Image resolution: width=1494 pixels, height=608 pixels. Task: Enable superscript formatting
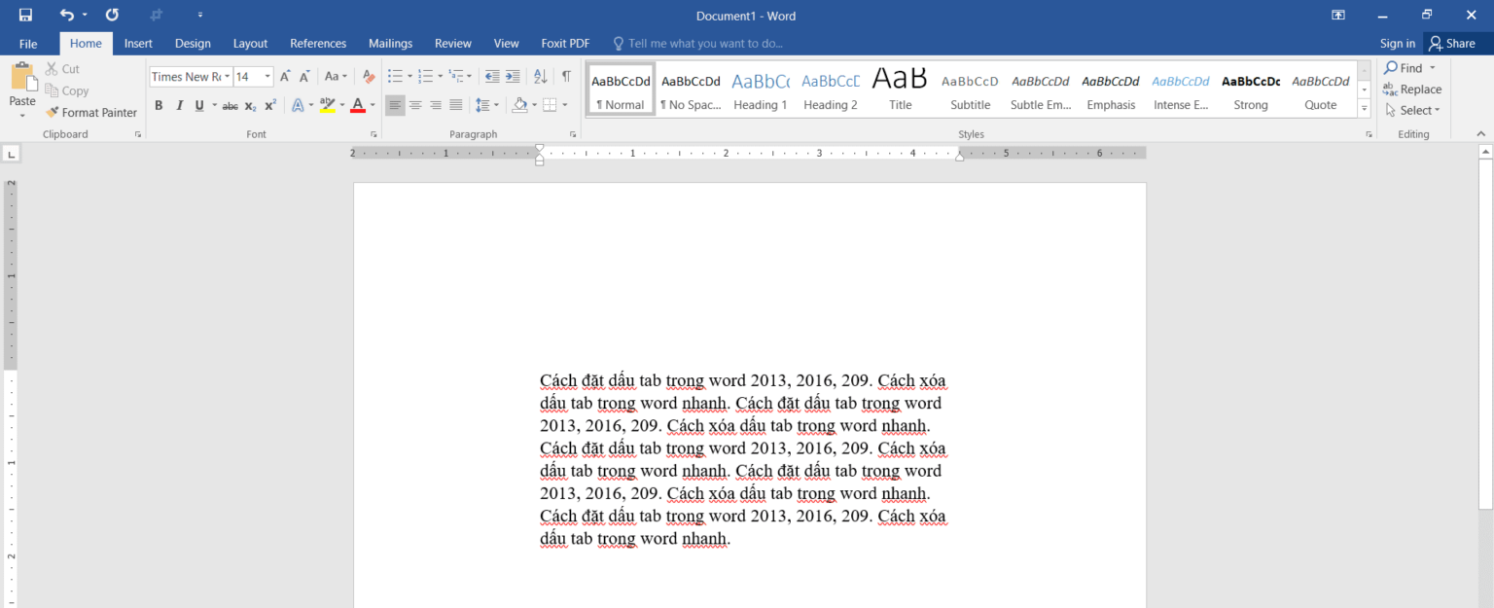[269, 105]
